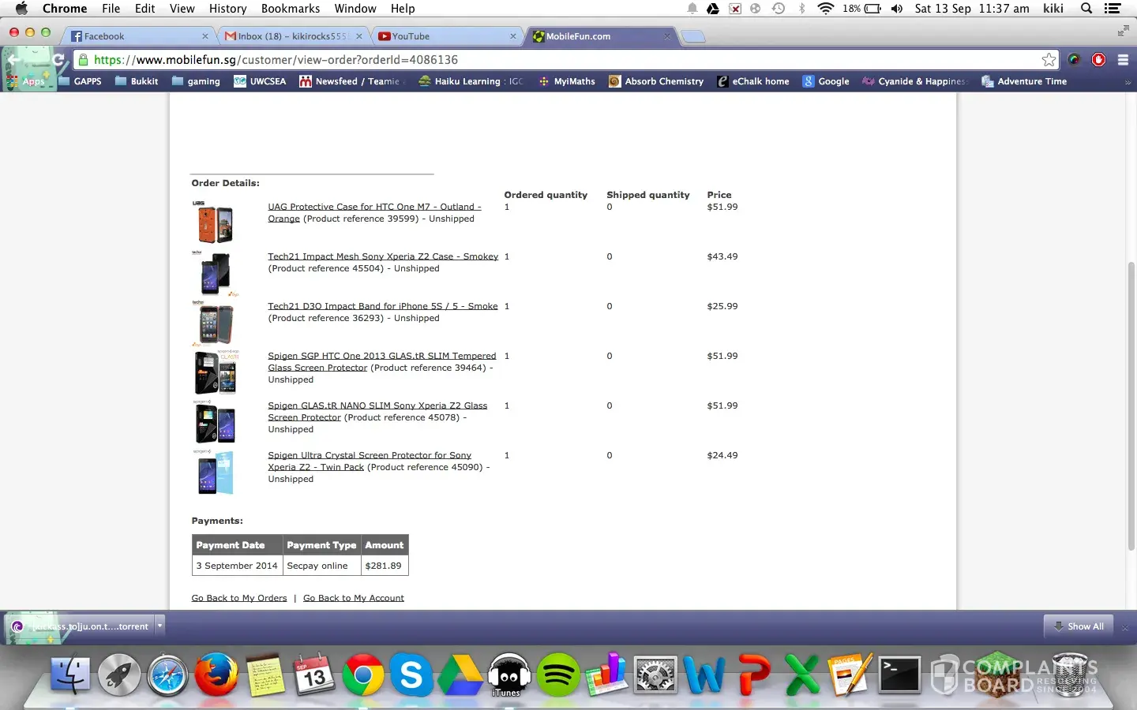
Task: Open Firefox from the dock
Action: tap(216, 676)
